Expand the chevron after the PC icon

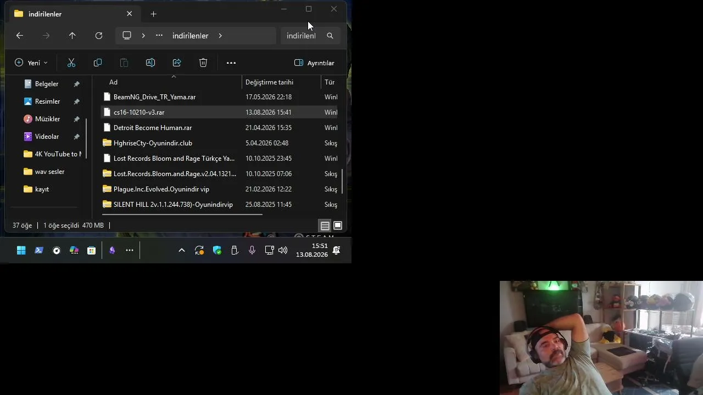143,36
